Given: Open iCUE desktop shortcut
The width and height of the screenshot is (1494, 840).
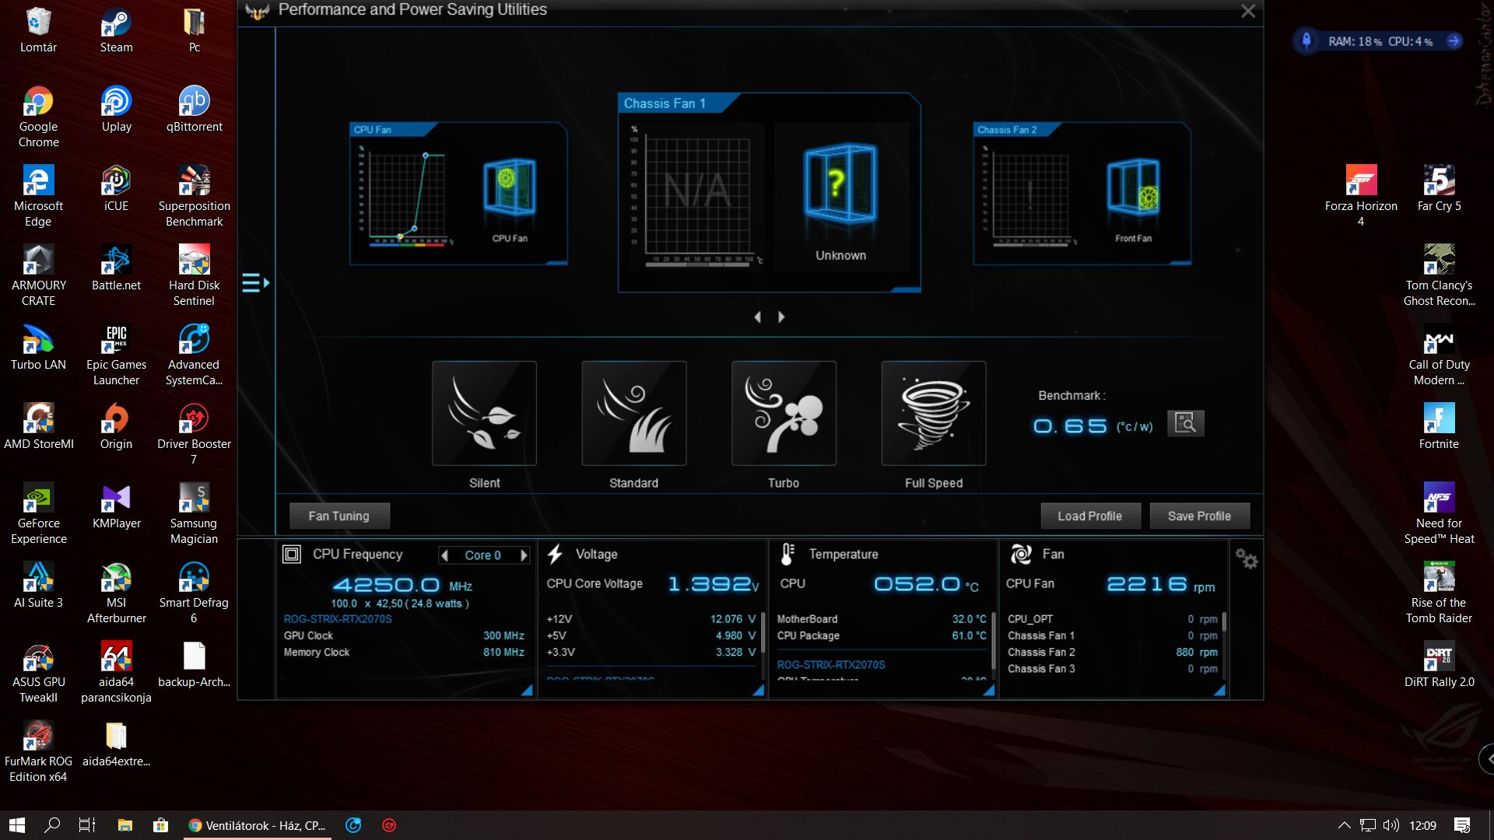Looking at the screenshot, I should [x=116, y=189].
